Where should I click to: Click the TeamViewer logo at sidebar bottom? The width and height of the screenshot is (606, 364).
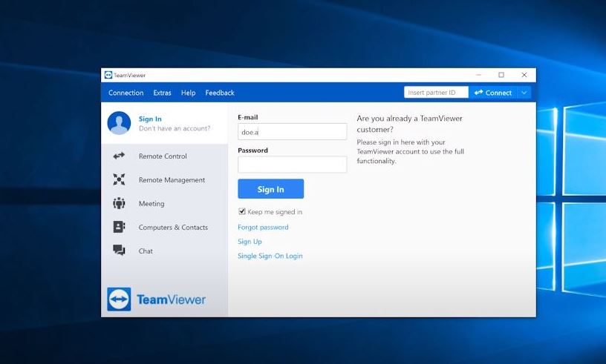pyautogui.click(x=156, y=300)
